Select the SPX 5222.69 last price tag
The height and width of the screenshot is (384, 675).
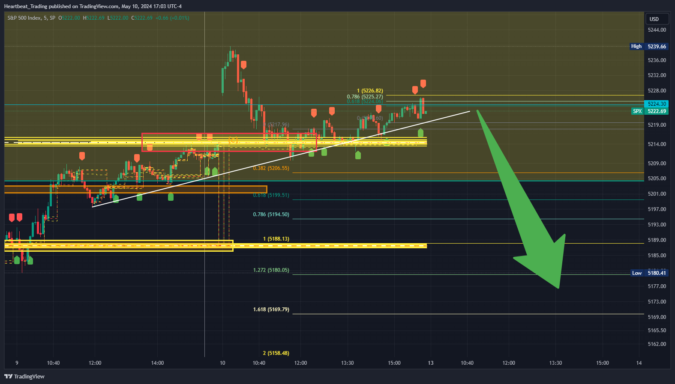tap(650, 111)
